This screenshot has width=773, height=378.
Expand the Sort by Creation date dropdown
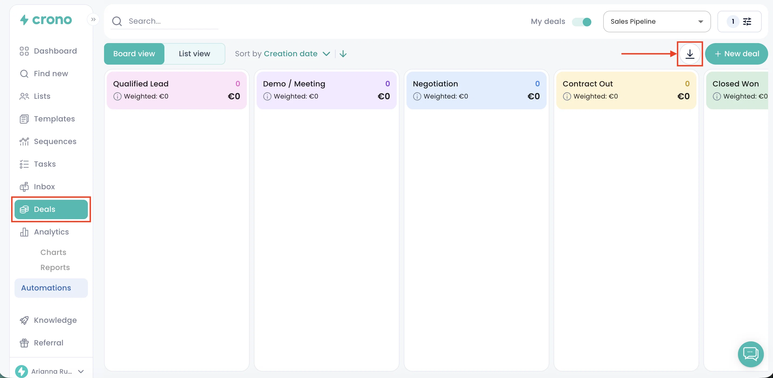coord(283,54)
